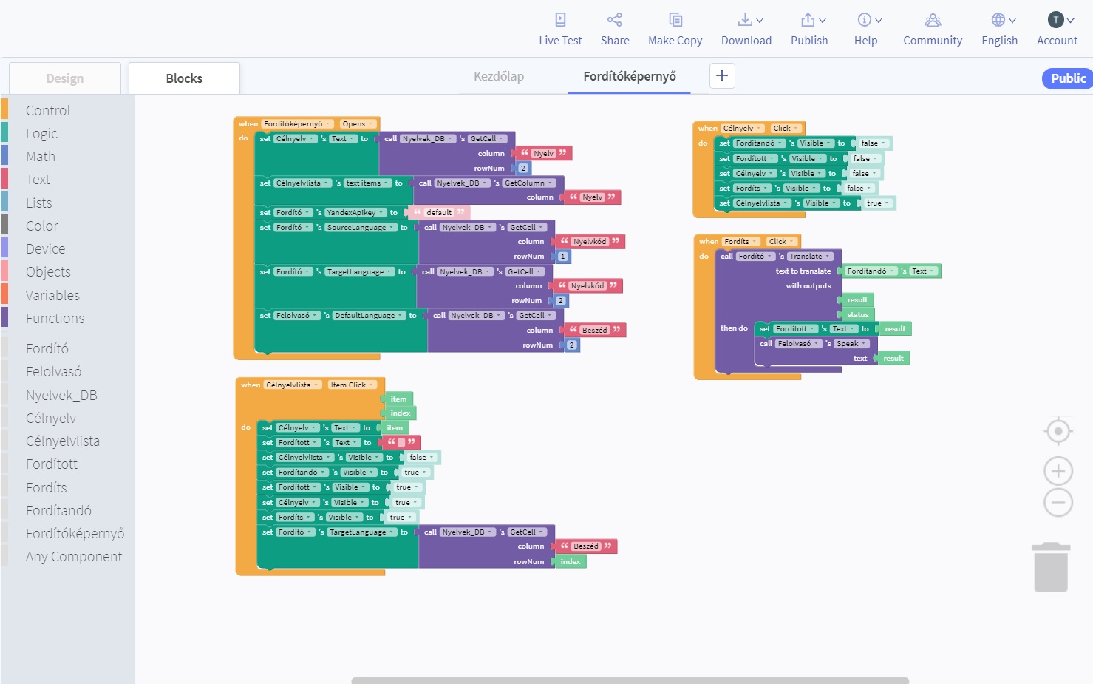Image resolution: width=1093 pixels, height=684 pixels.
Task: Click the horizontal workspace scrollbar
Action: (630, 680)
